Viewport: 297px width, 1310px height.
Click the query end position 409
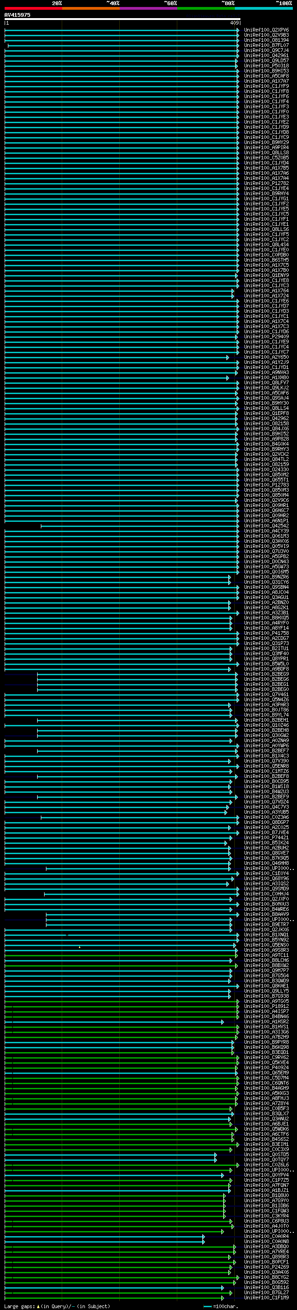[x=234, y=23]
